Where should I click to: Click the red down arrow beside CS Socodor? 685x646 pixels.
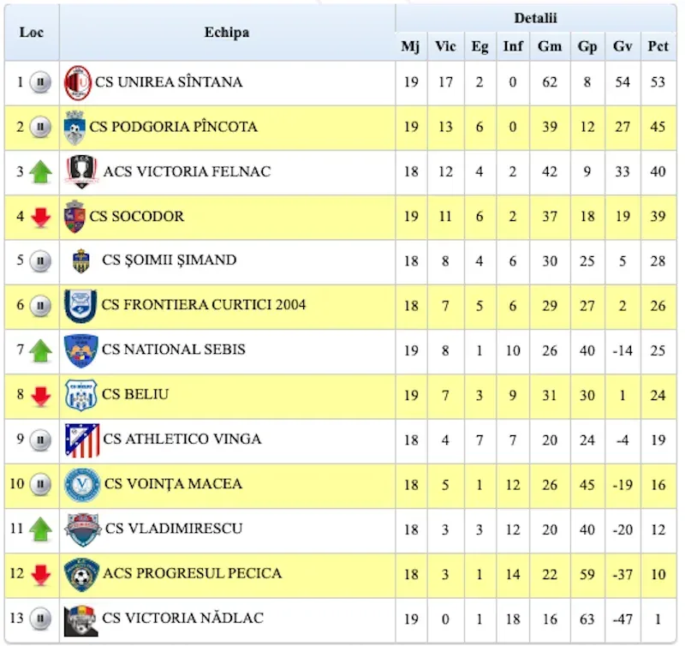click(x=40, y=218)
